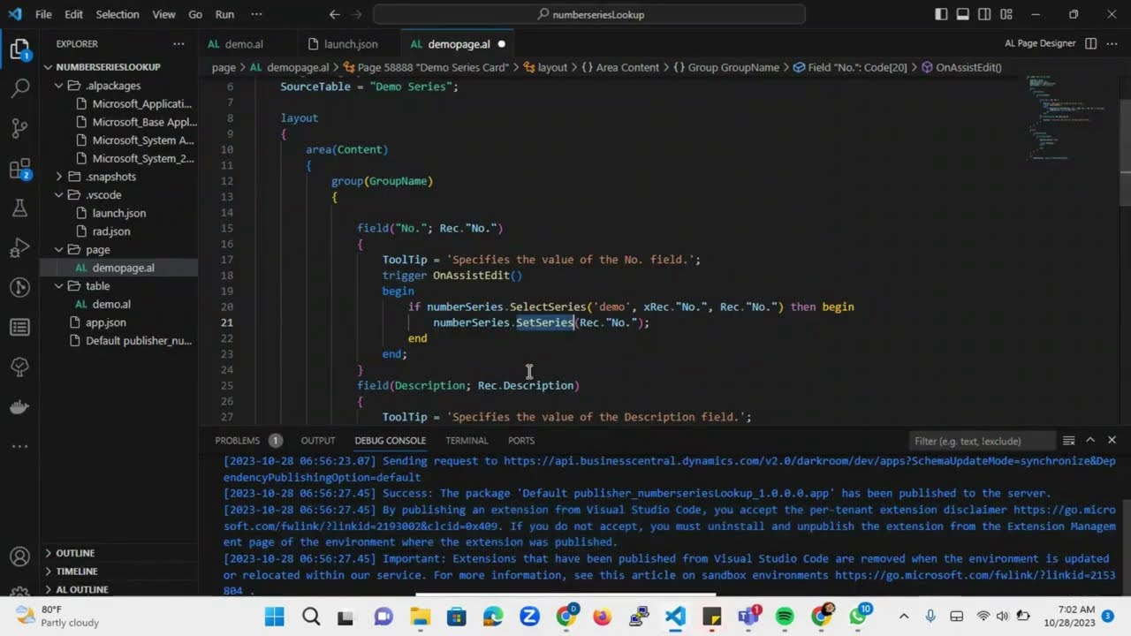Click the Explorer views and more actions ellipsis

(179, 43)
